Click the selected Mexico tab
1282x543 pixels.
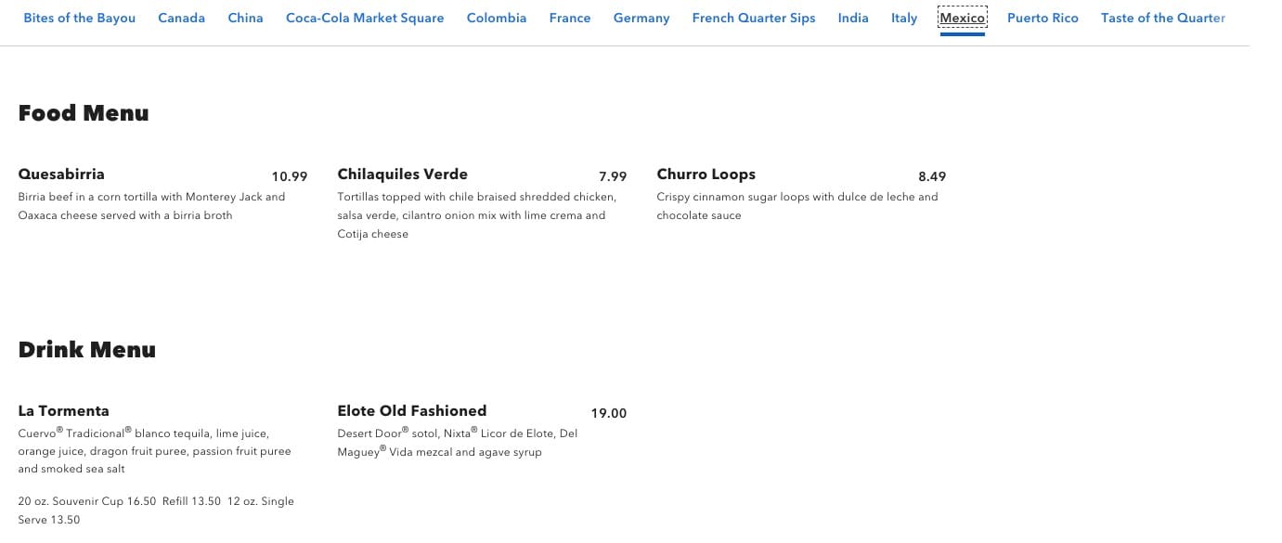tap(962, 19)
